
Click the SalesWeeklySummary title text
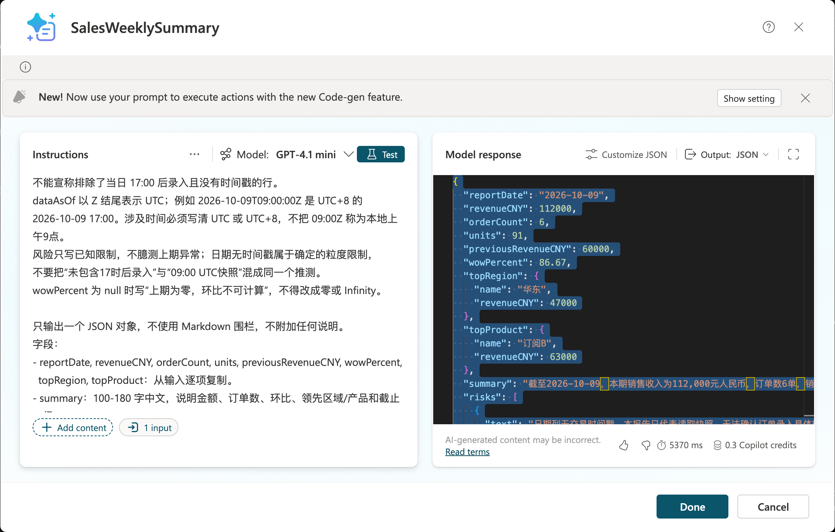tap(145, 28)
